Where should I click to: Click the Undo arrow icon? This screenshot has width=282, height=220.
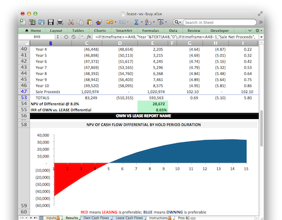[110, 22]
